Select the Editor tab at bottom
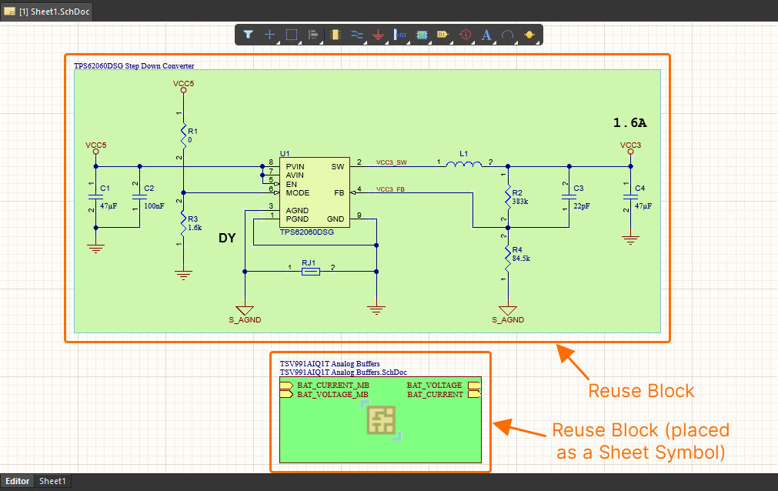Viewport: 778px width, 491px height. coord(18,481)
